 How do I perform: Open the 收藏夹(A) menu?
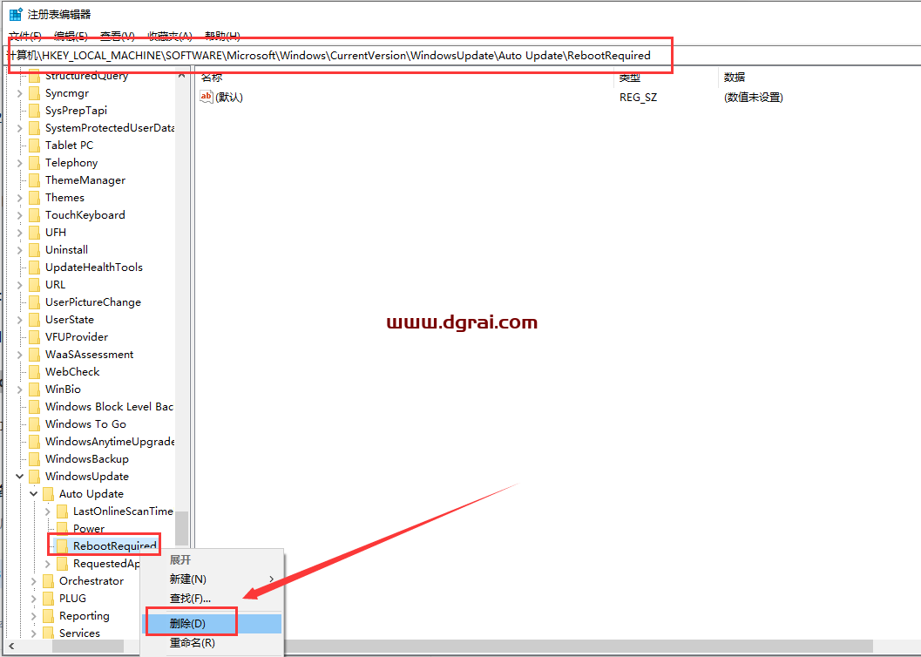pos(170,37)
